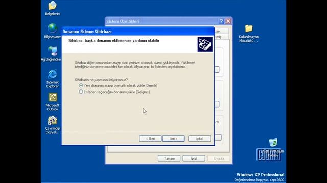Open the Belgelerim desktop folder icon

(x=52, y=6)
